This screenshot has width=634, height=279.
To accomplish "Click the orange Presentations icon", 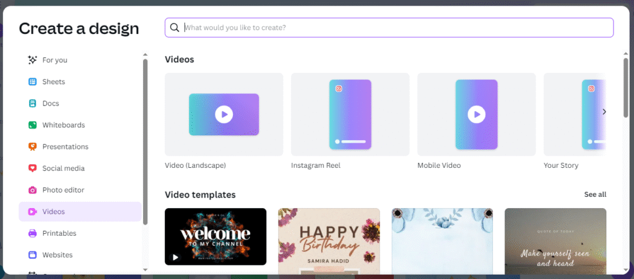I will [33, 146].
